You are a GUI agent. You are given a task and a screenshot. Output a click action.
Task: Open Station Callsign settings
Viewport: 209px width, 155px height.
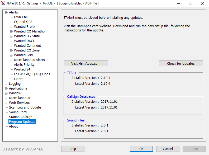pyautogui.click(x=21, y=117)
